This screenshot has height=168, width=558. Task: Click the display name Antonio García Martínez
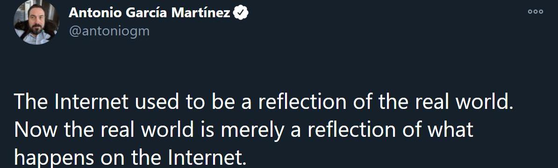(150, 13)
